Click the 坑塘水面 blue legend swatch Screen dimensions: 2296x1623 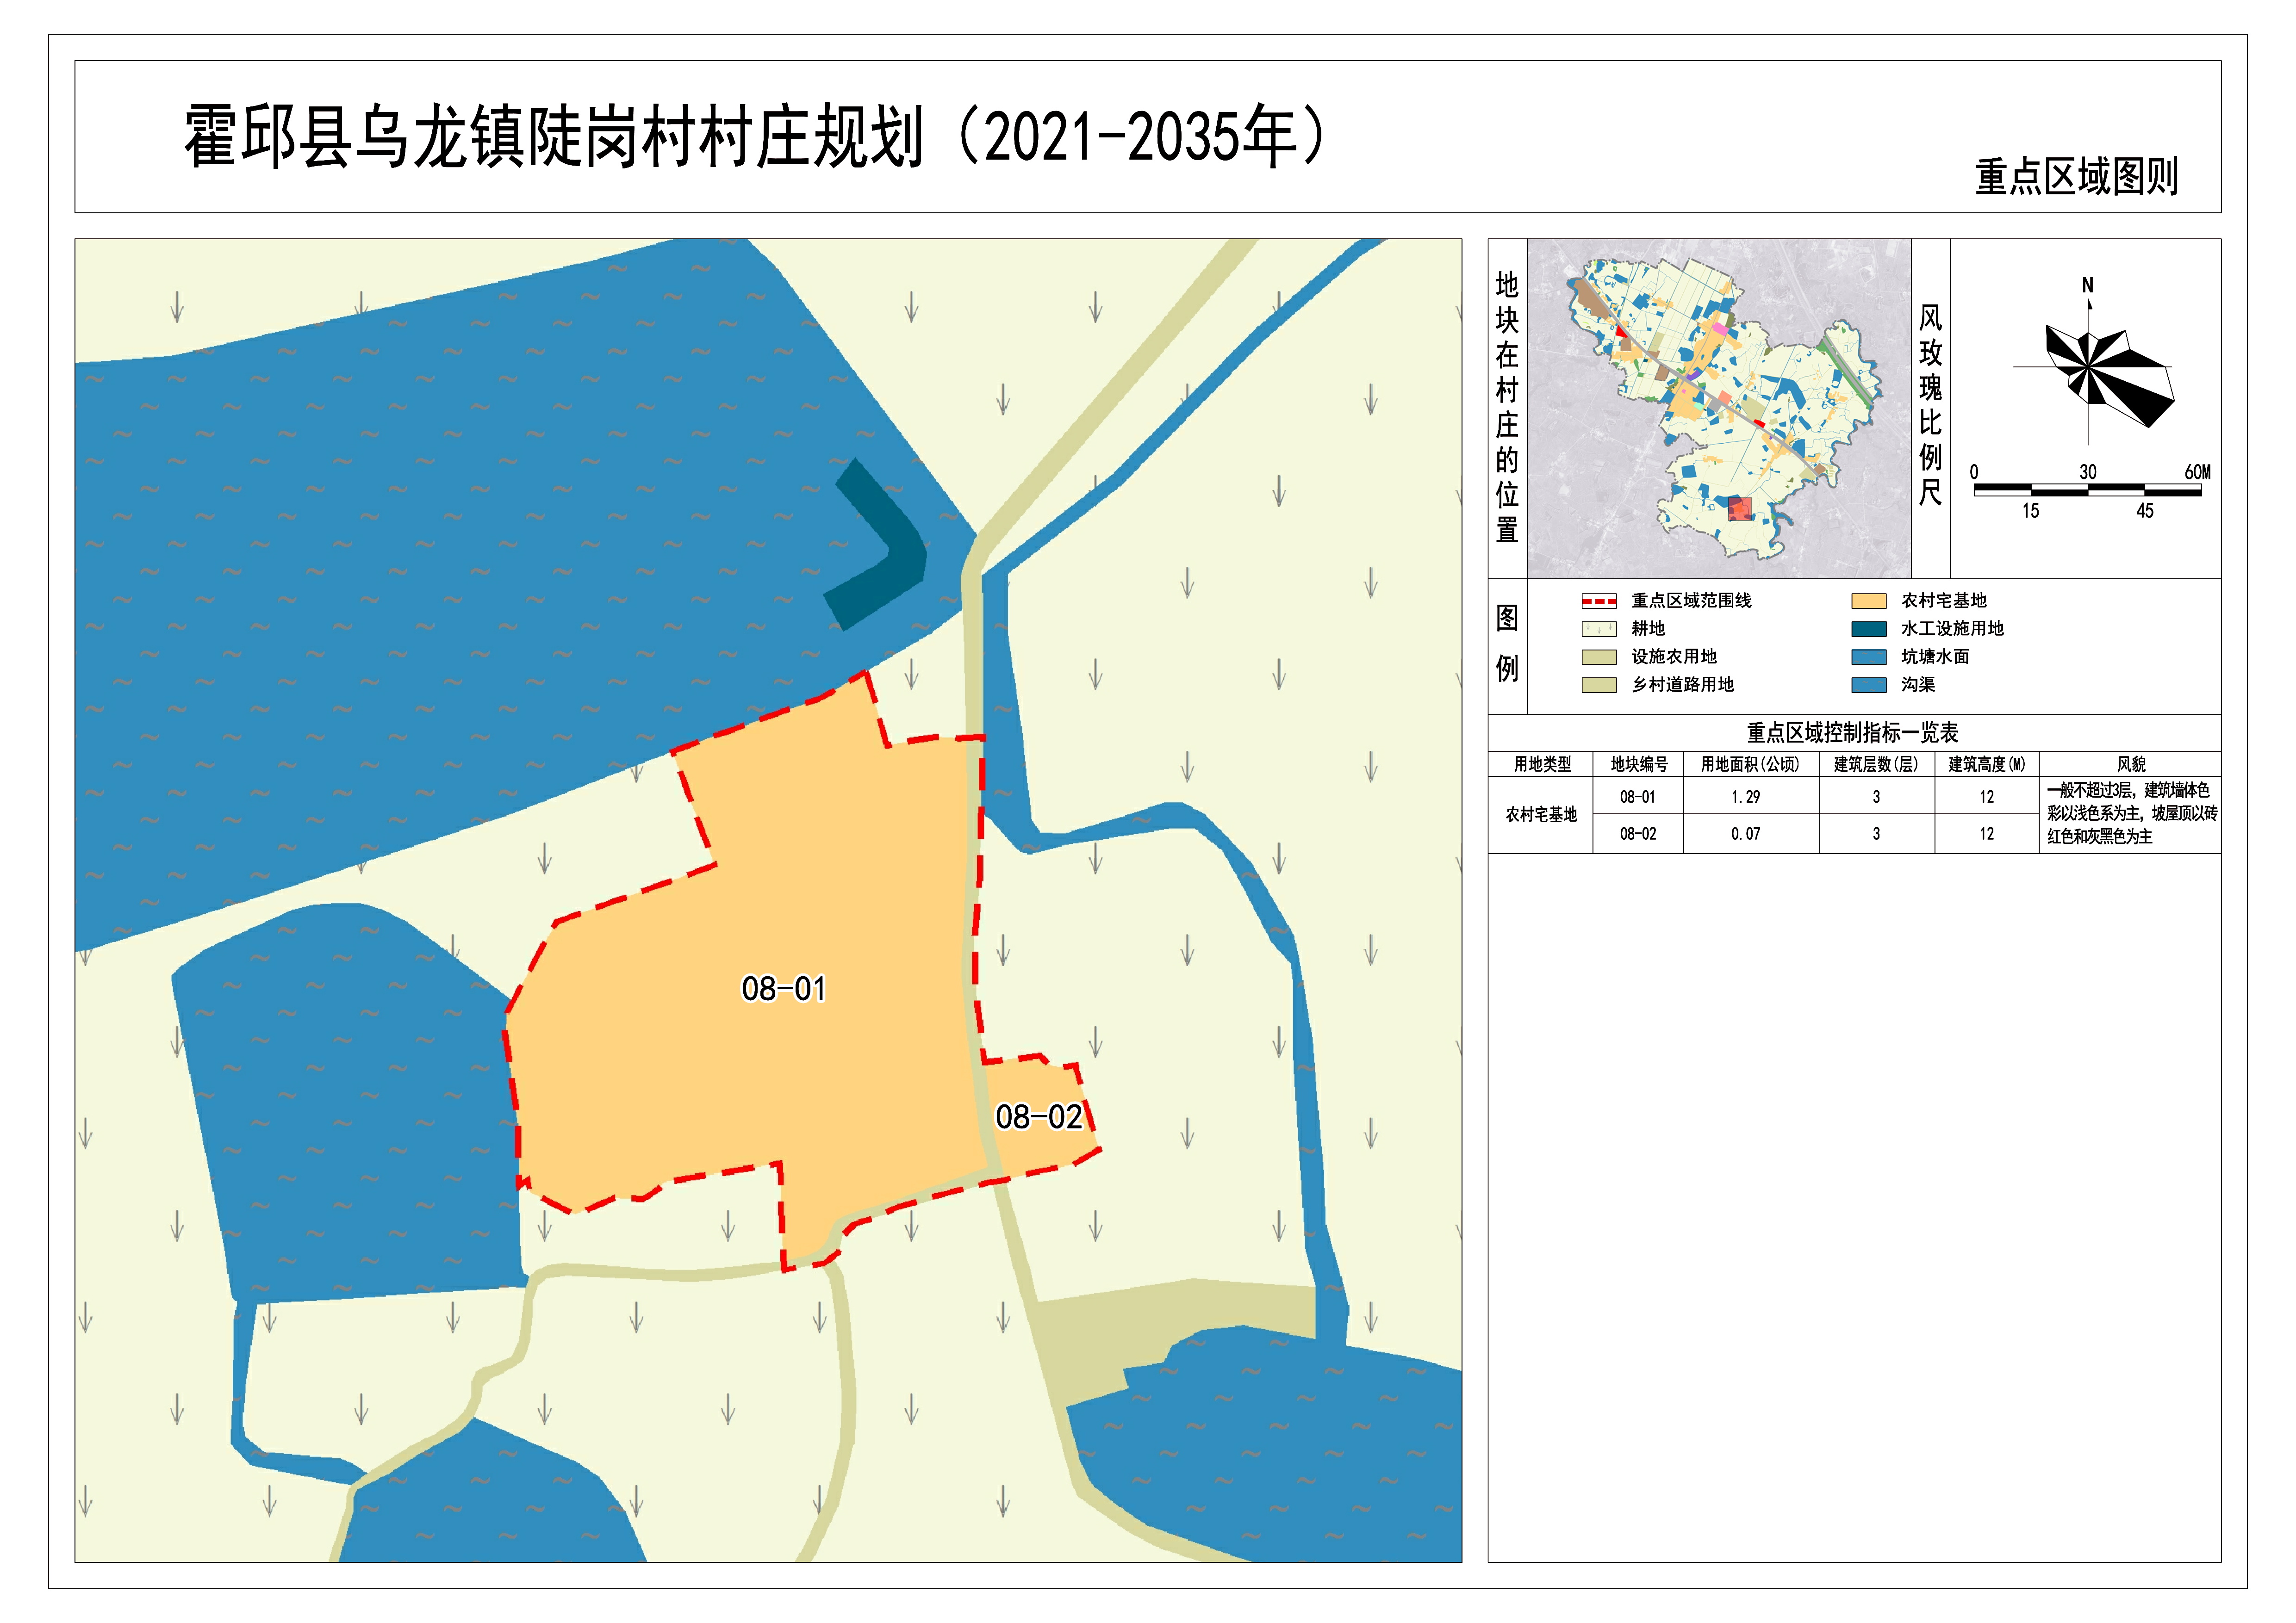pos(1868,657)
